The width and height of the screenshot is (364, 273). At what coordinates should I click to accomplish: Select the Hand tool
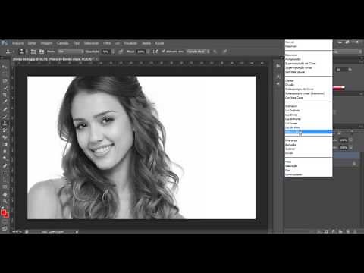[x=5, y=195]
